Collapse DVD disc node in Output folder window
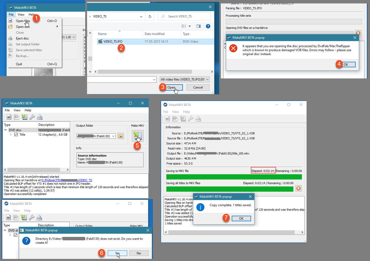The width and height of the screenshot is (370, 261). click(x=6, y=130)
